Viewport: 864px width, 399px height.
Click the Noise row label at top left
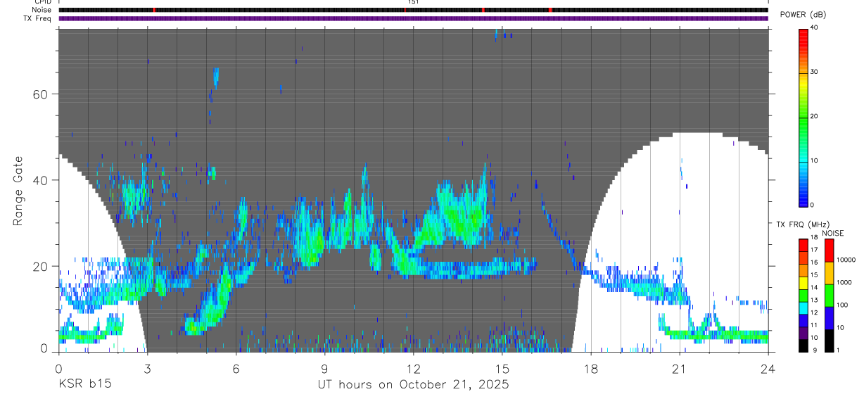point(43,10)
